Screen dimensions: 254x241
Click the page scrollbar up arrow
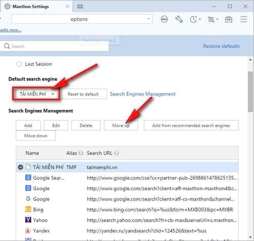tap(250, 60)
